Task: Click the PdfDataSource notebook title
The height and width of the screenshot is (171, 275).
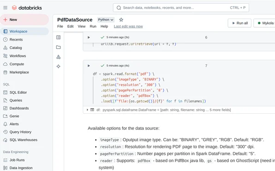Action: tap(75, 20)
